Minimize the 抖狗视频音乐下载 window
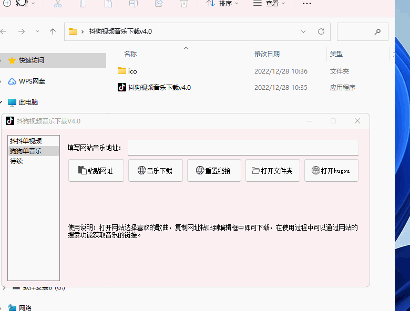This screenshot has width=410, height=311. click(x=310, y=121)
